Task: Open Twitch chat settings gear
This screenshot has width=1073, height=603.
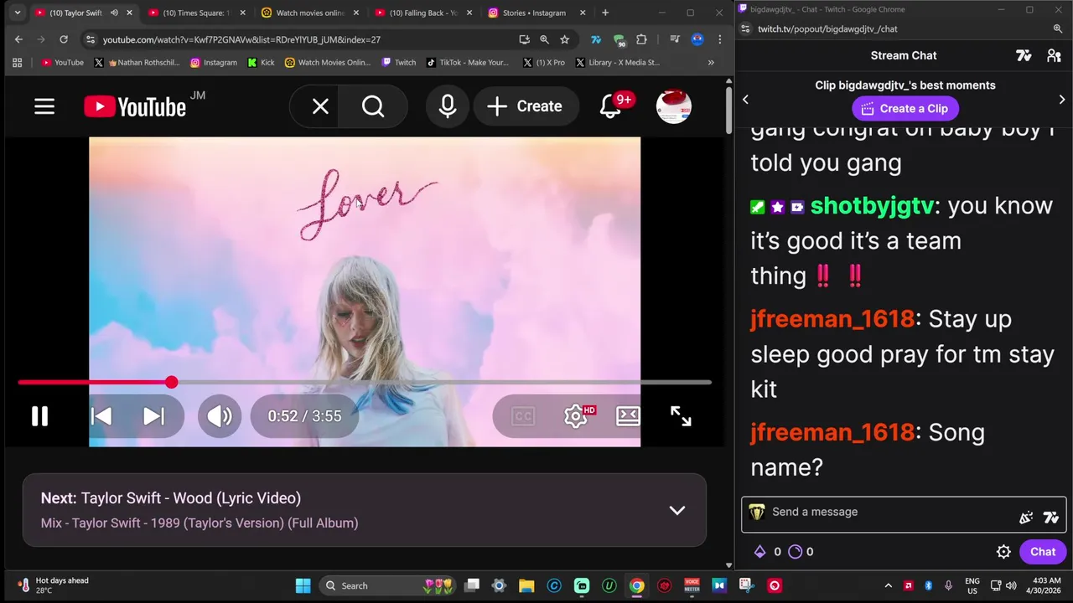Action: 1003,551
